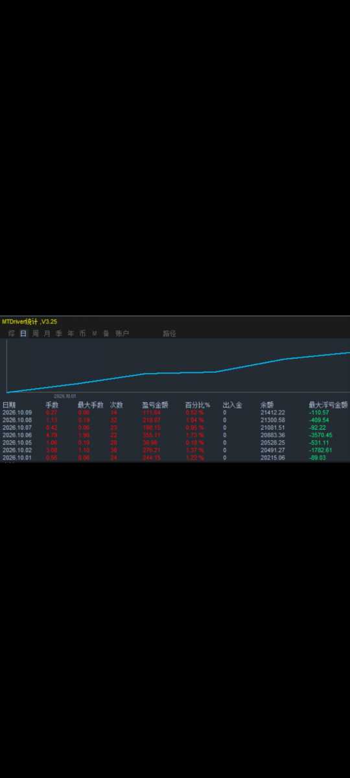
Task: Open the 币 currency tab
Action: (x=82, y=333)
